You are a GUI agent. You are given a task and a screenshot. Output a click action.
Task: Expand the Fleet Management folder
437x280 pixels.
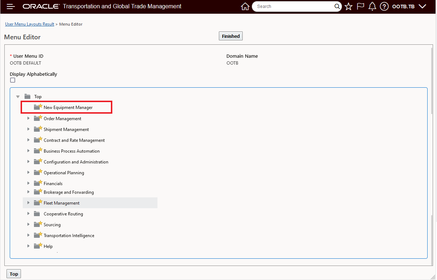(x=29, y=203)
